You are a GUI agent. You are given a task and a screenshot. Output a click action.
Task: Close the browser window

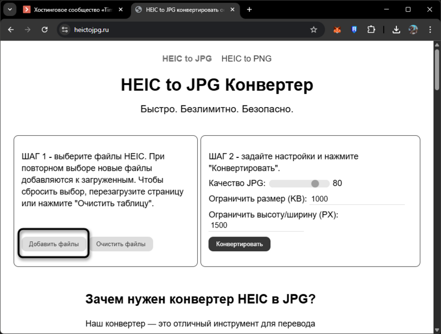[x=429, y=10]
